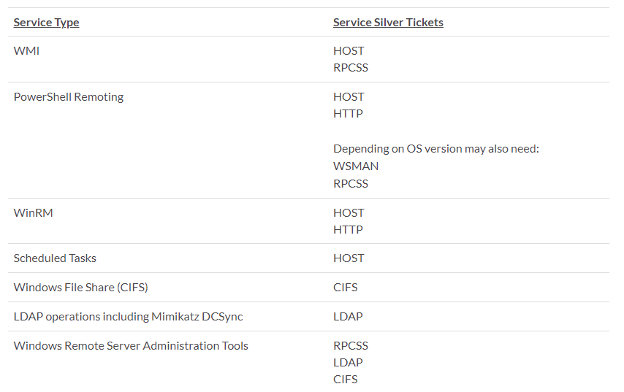Click HOST in the WMI row
Viewport: 624px width, 392px height.
(x=349, y=50)
